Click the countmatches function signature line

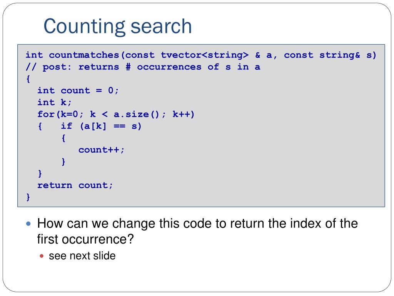point(201,55)
